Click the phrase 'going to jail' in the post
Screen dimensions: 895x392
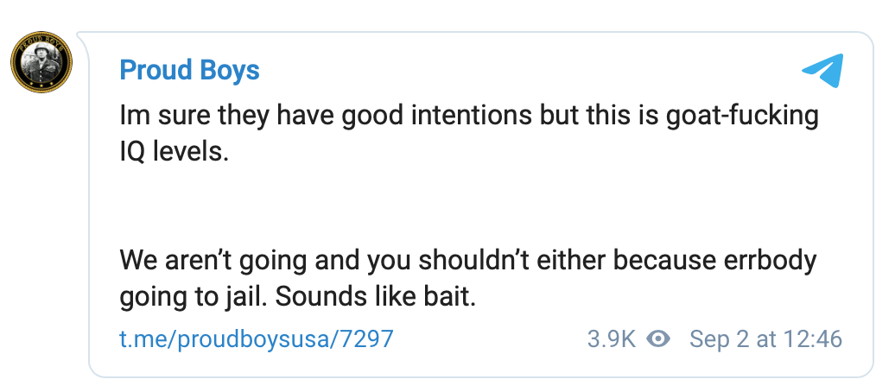194,299
